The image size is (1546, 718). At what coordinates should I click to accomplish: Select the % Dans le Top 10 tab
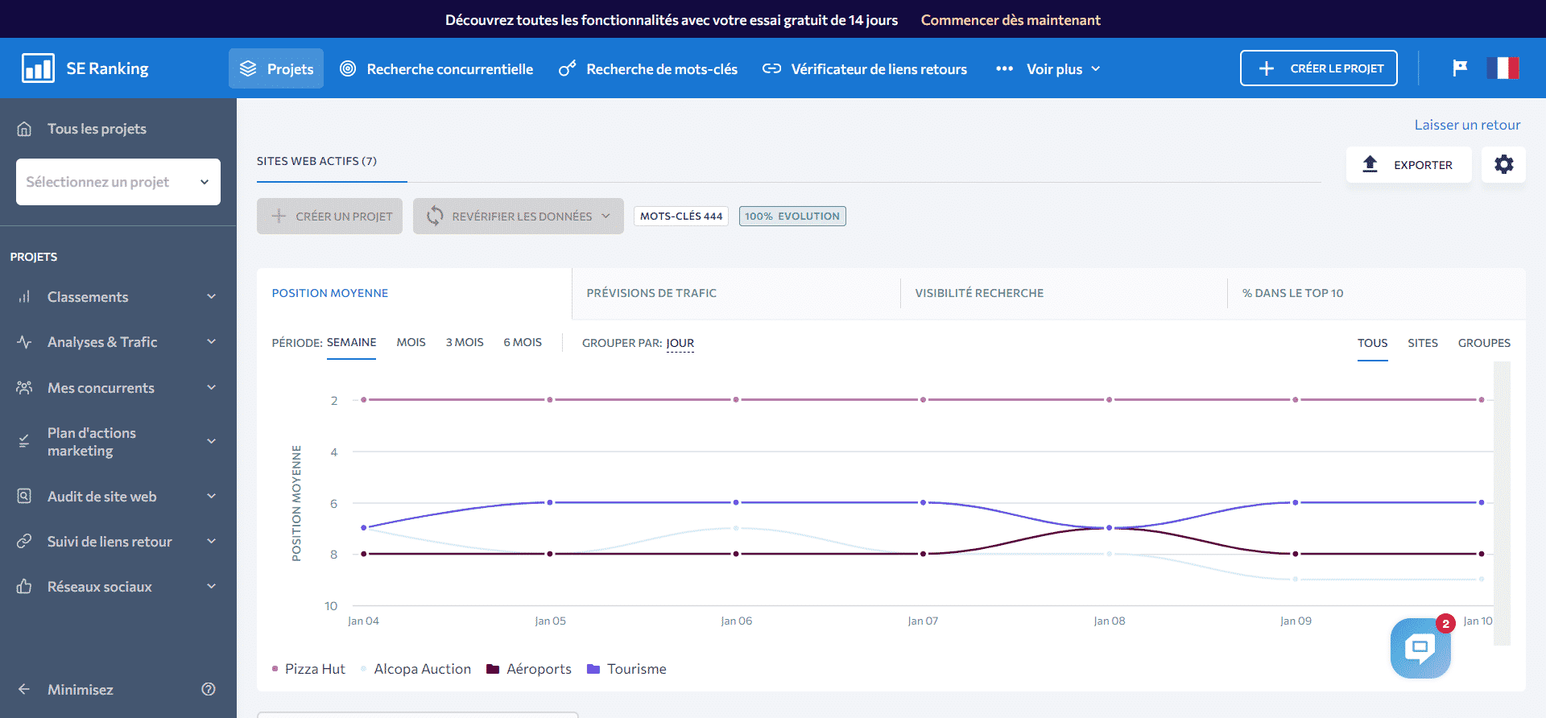click(x=1292, y=293)
